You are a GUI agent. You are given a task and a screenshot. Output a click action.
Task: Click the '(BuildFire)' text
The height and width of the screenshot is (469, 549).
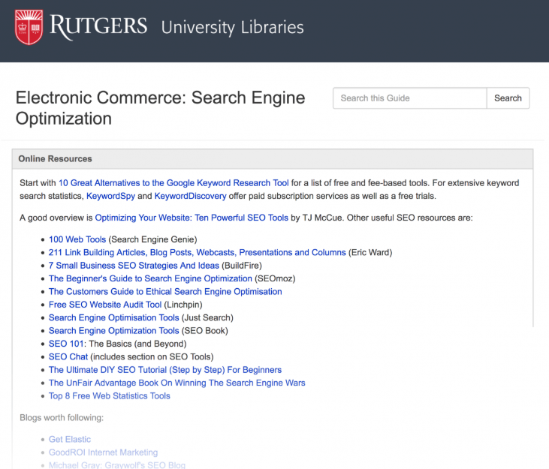242,266
